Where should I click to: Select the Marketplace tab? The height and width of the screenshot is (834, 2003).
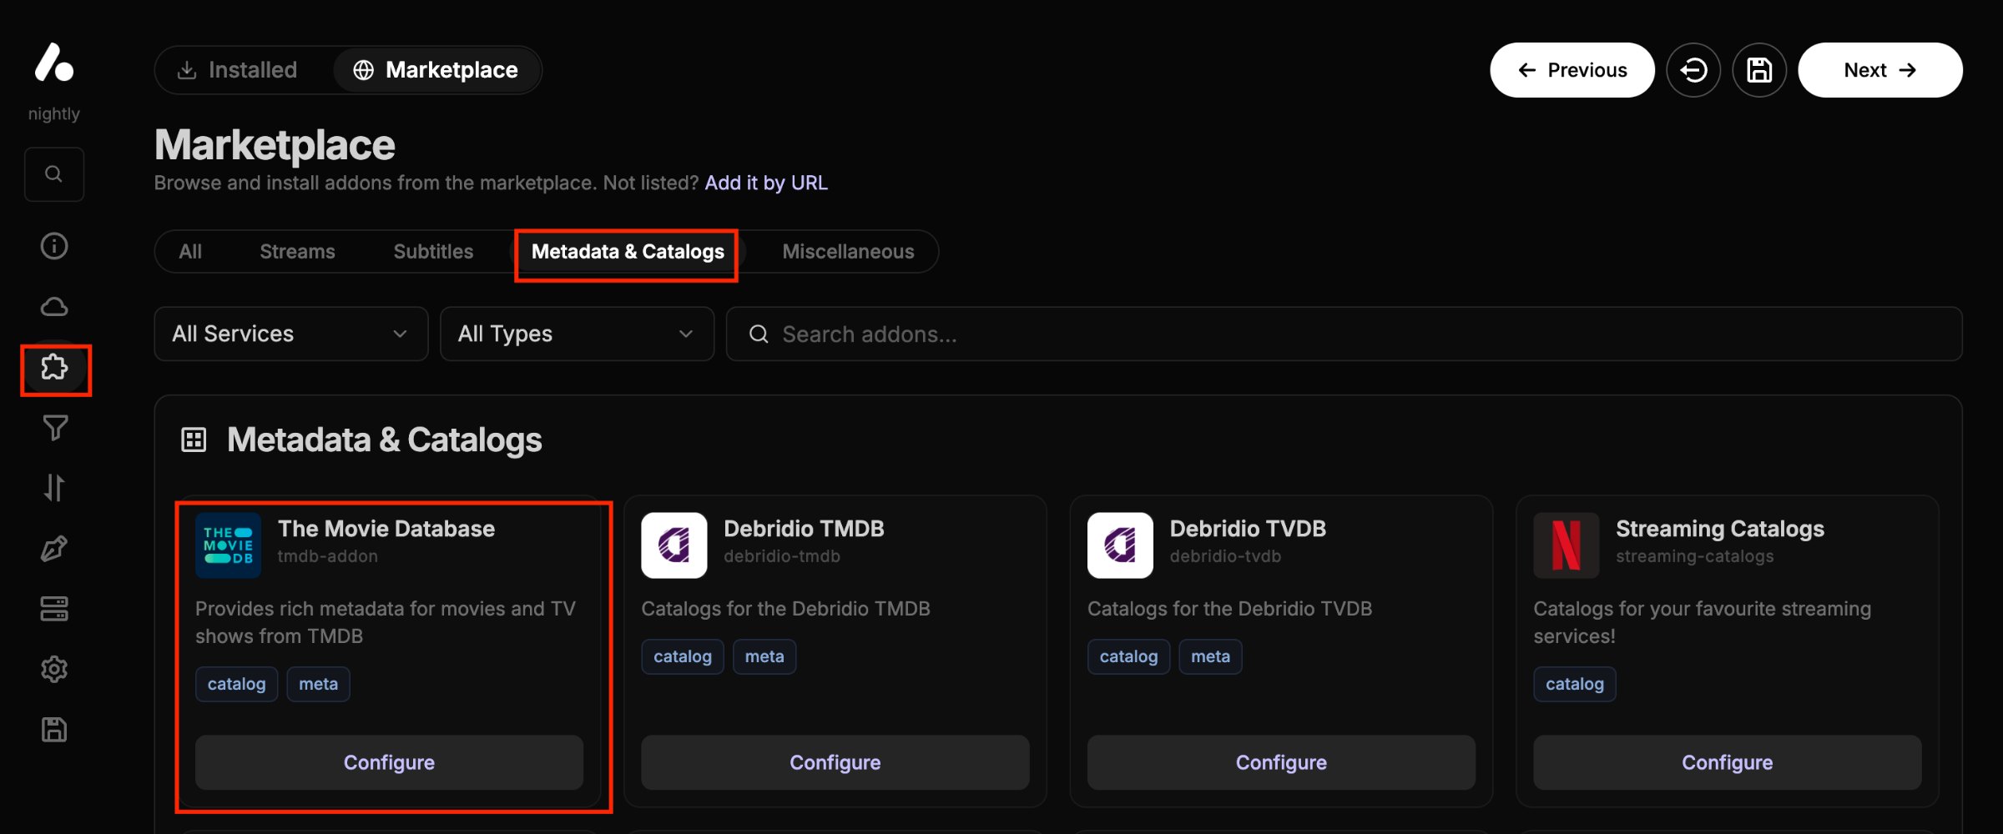436,70
